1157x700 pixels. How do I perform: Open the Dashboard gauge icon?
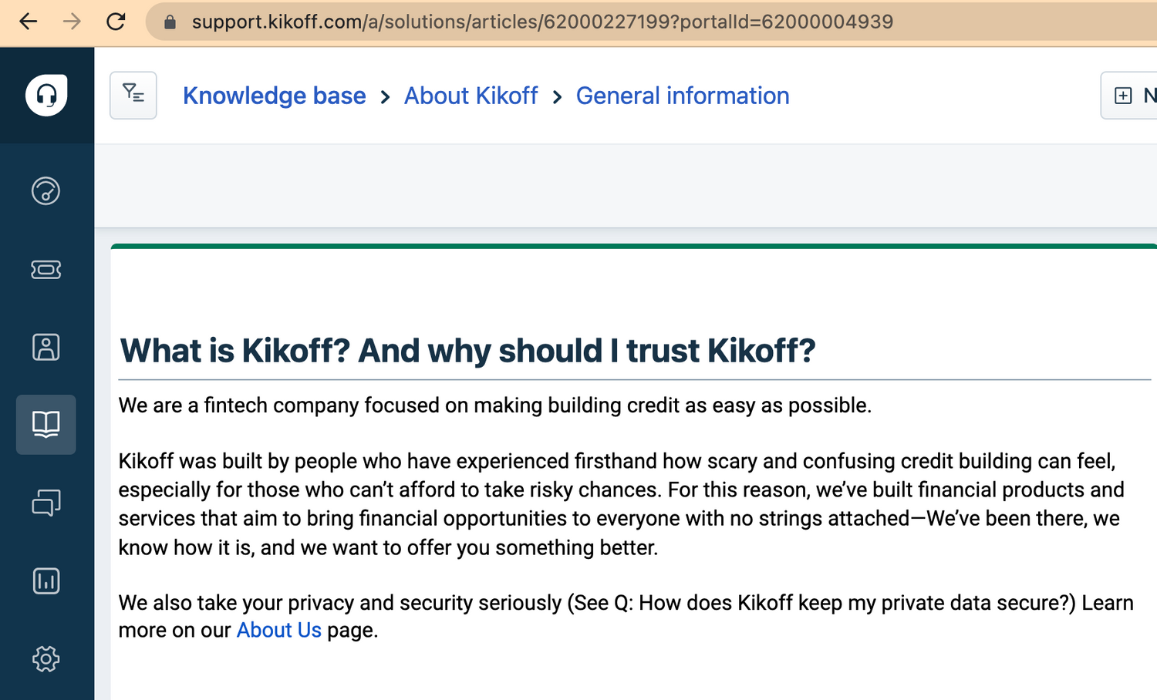(x=46, y=190)
